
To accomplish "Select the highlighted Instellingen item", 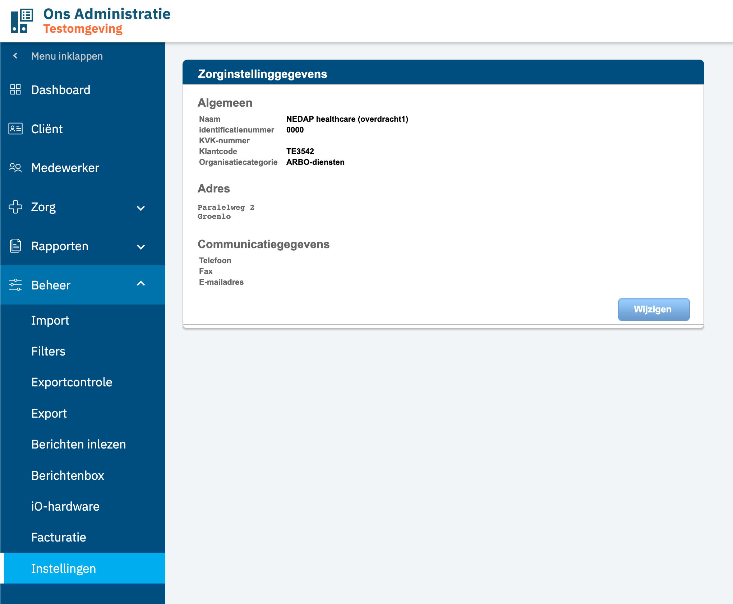I will click(x=64, y=568).
